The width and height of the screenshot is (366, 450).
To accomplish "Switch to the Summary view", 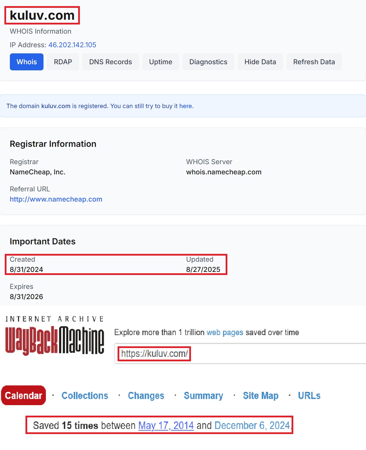I will point(203,396).
